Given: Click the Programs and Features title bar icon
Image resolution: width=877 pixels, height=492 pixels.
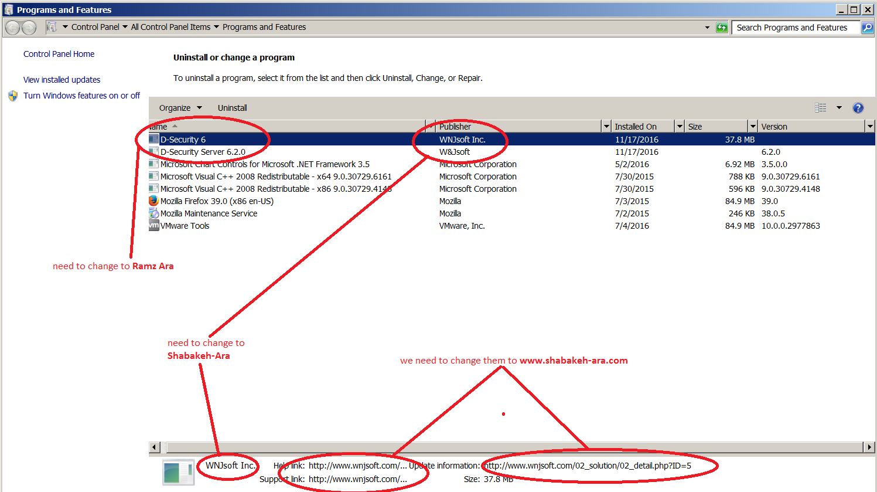Looking at the screenshot, I should (x=9, y=9).
